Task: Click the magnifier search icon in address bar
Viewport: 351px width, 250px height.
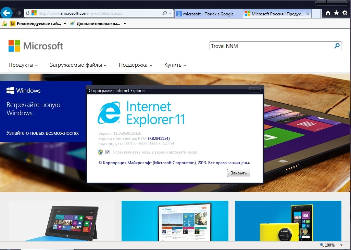Action: [x=164, y=13]
